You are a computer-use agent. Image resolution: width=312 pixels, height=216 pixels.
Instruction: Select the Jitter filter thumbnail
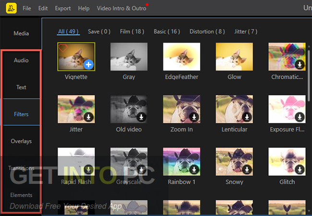tap(76, 109)
